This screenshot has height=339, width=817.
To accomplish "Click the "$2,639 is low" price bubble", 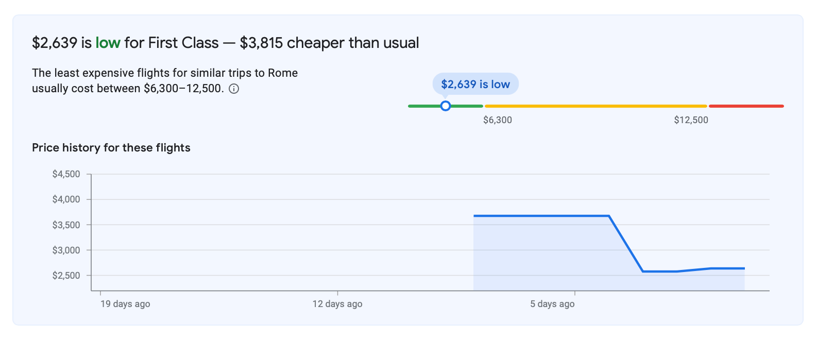I will [x=475, y=84].
